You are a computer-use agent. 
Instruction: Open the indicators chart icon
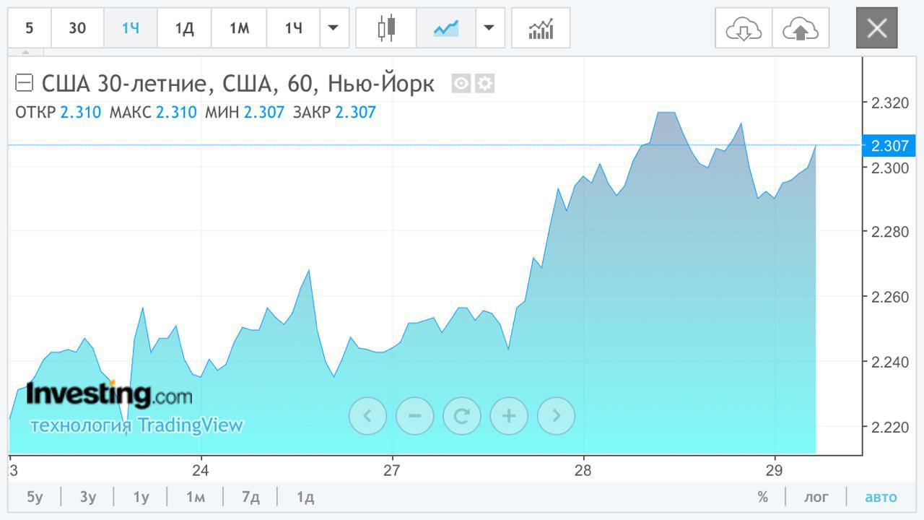pos(541,28)
